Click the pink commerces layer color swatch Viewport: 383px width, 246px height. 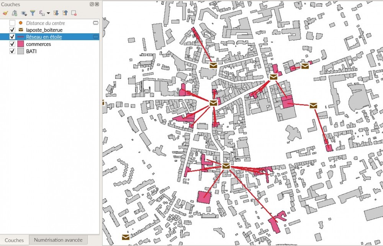click(x=21, y=44)
